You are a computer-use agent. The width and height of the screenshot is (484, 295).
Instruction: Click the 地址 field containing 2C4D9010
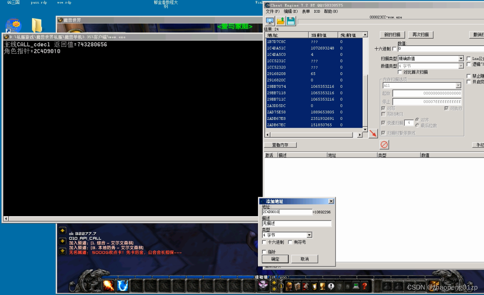287,212
